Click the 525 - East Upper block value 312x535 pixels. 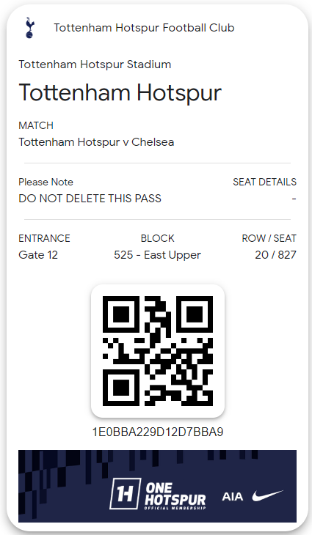point(158,255)
